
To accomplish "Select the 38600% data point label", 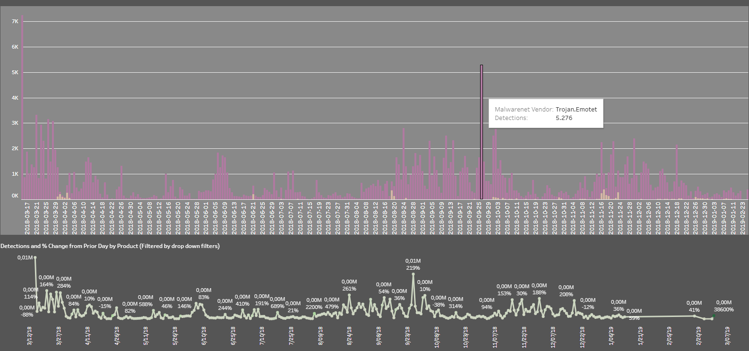I will pos(723,310).
